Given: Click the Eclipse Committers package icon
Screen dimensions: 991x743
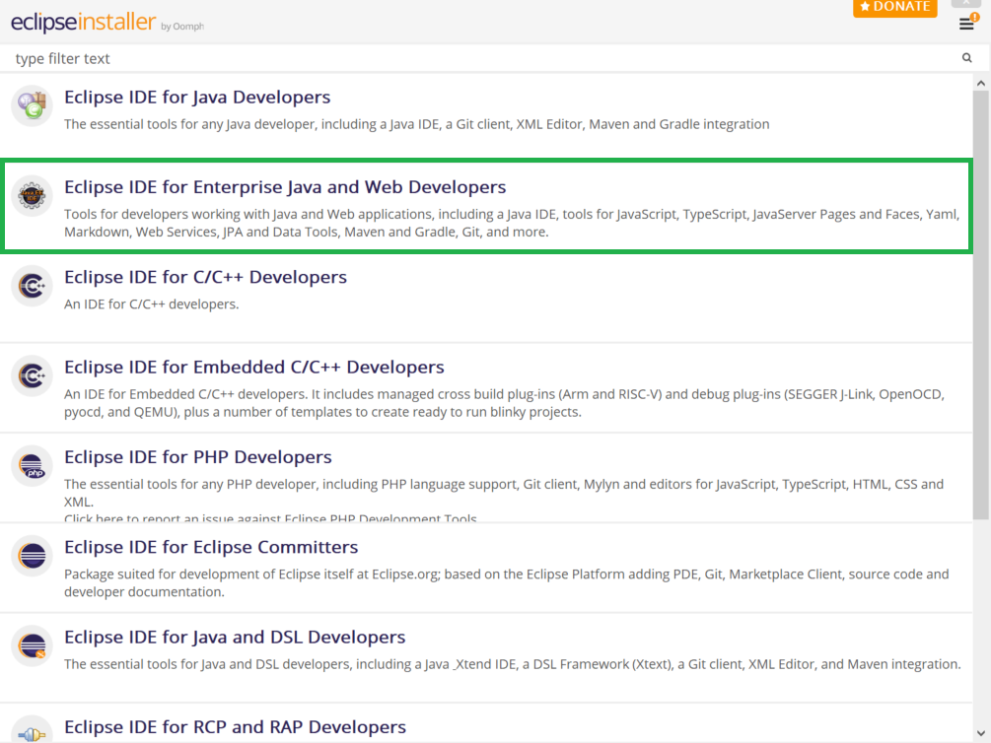Looking at the screenshot, I should [32, 556].
